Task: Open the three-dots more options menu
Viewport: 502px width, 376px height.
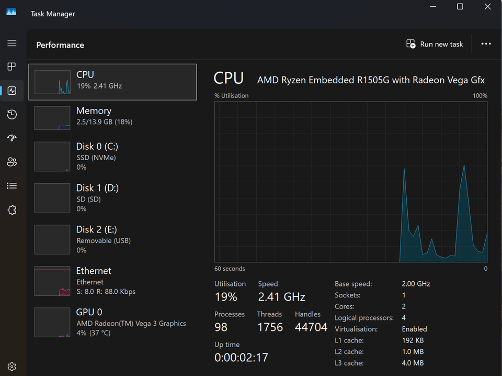Action: pyautogui.click(x=486, y=44)
